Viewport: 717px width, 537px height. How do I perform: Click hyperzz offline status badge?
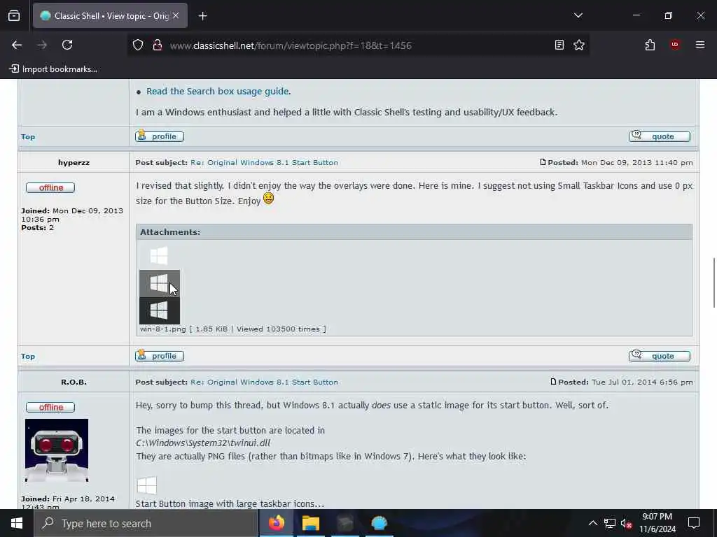pos(50,187)
